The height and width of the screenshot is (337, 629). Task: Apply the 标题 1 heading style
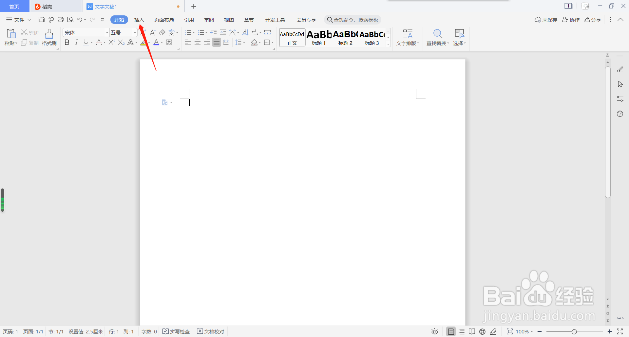(x=319, y=37)
